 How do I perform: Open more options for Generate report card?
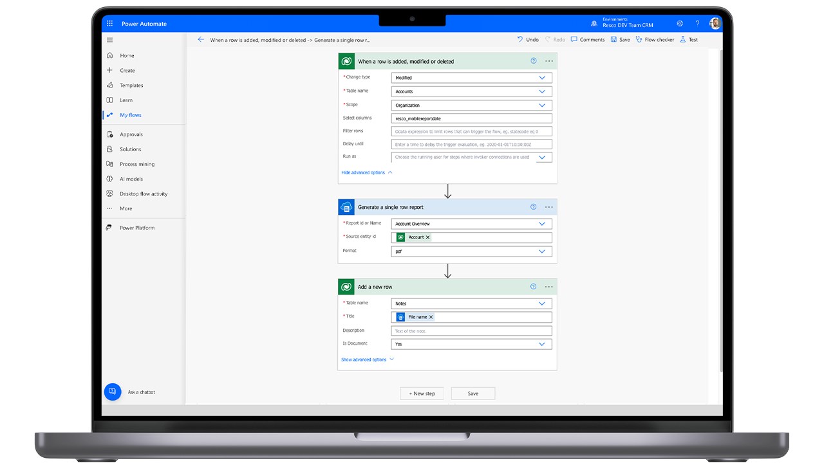coord(549,207)
